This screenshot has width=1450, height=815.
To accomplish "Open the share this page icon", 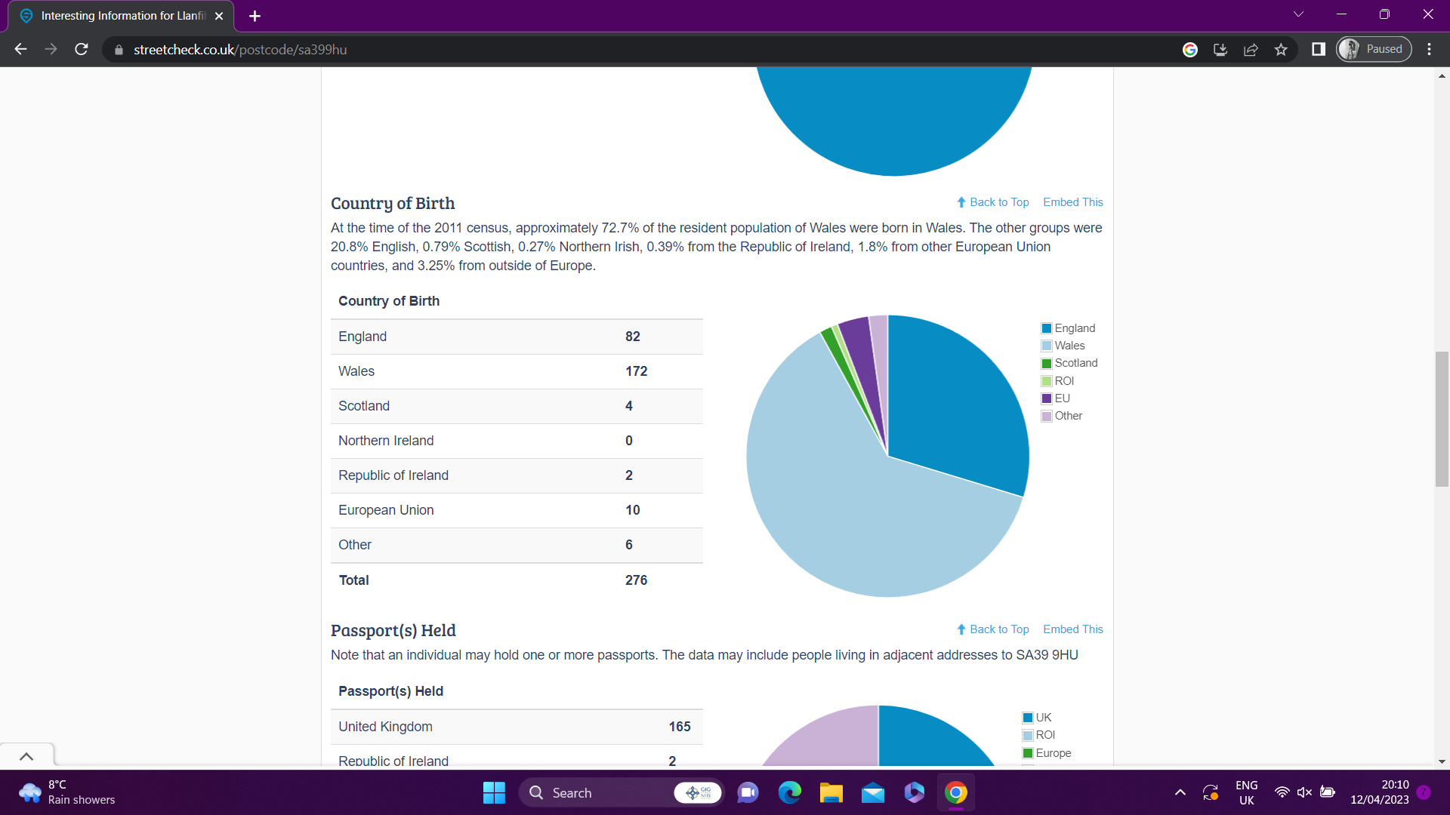I will click(x=1251, y=50).
